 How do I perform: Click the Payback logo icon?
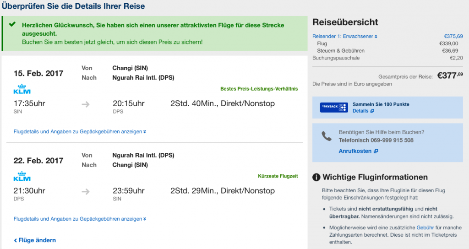pyautogui.click(x=334, y=108)
